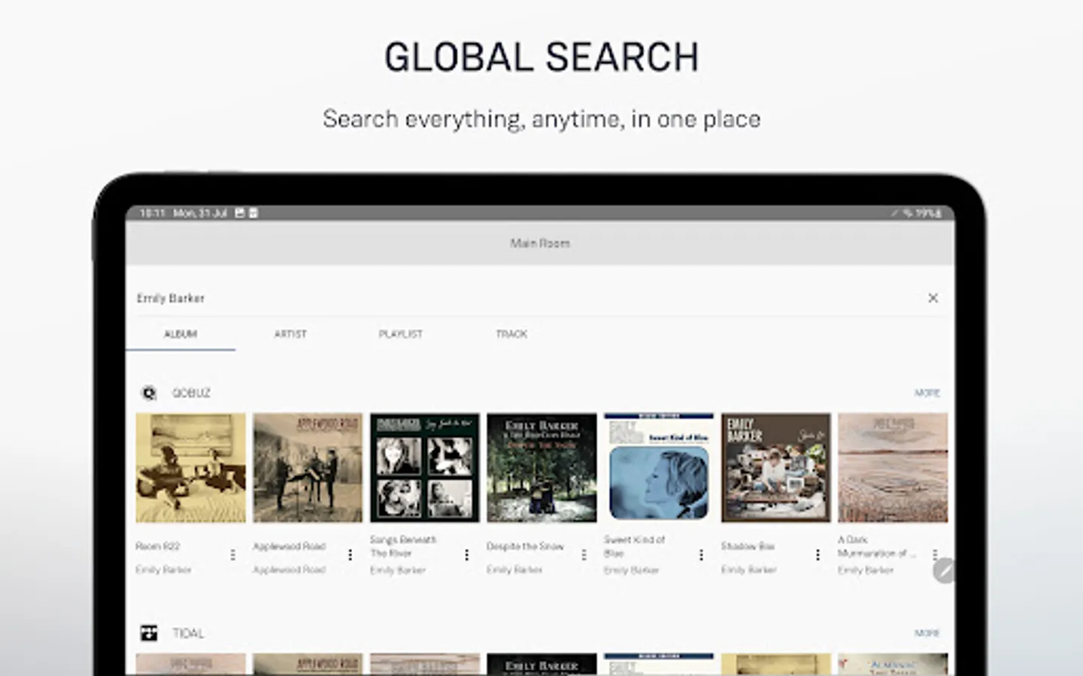Click the TIDAL section label

[x=188, y=633]
